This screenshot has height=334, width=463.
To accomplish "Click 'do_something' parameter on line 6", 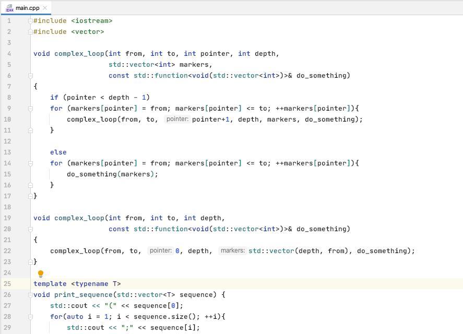I will point(321,76).
